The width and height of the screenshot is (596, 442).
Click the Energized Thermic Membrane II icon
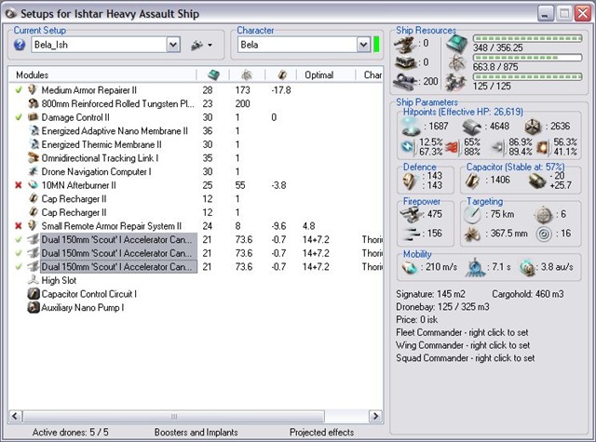click(x=34, y=144)
